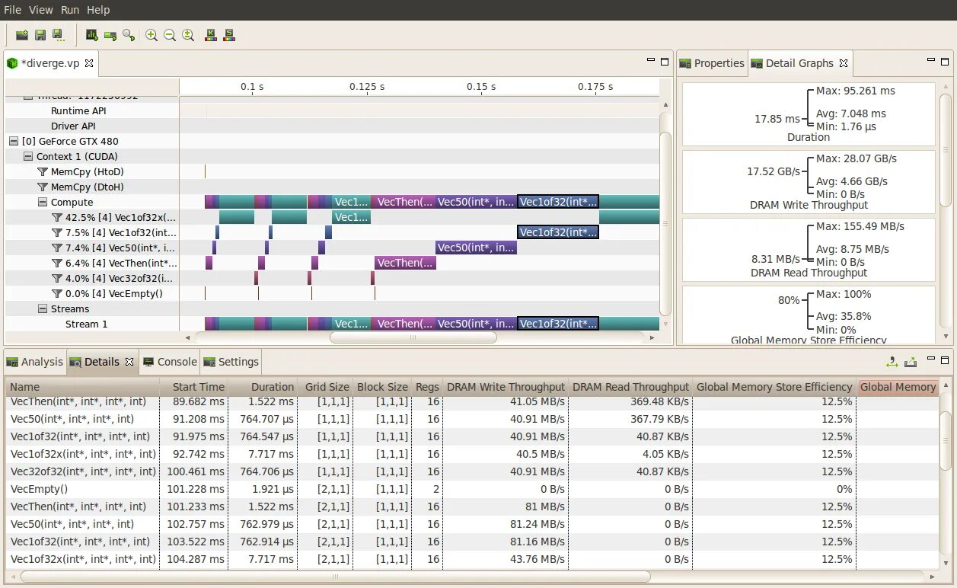Viewport: 957px width, 588px height.
Task: Click the Generate Timeline run icon
Action: (x=110, y=35)
